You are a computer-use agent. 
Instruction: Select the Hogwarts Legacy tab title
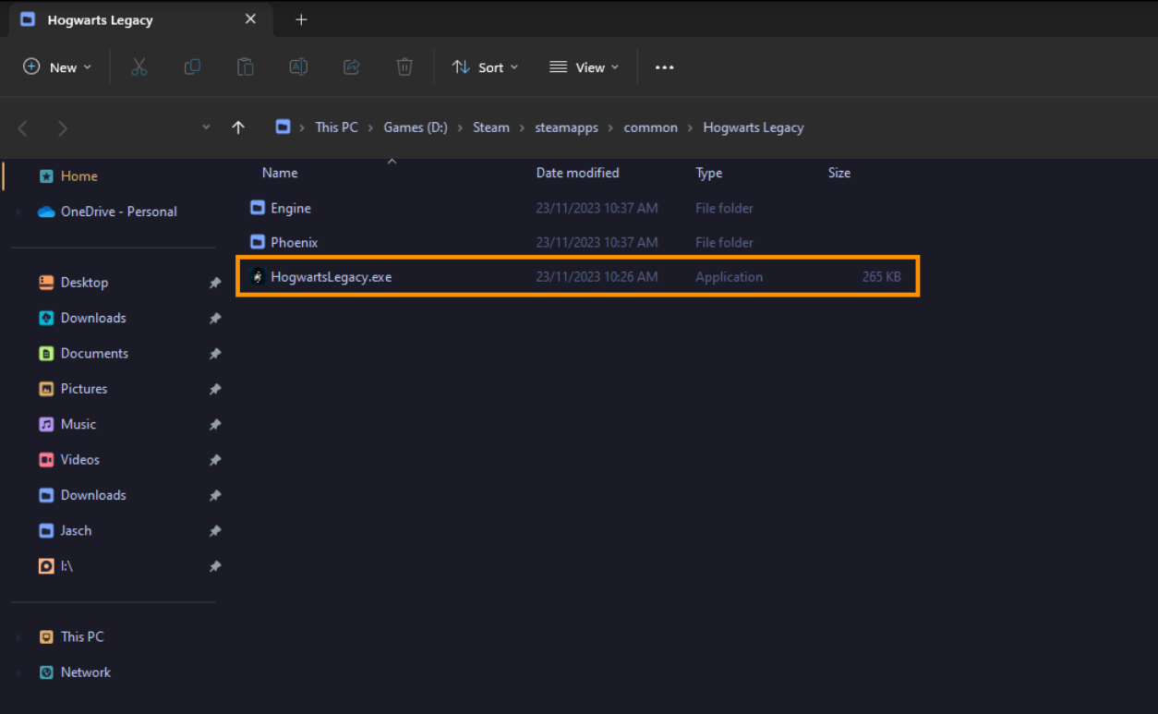point(101,20)
